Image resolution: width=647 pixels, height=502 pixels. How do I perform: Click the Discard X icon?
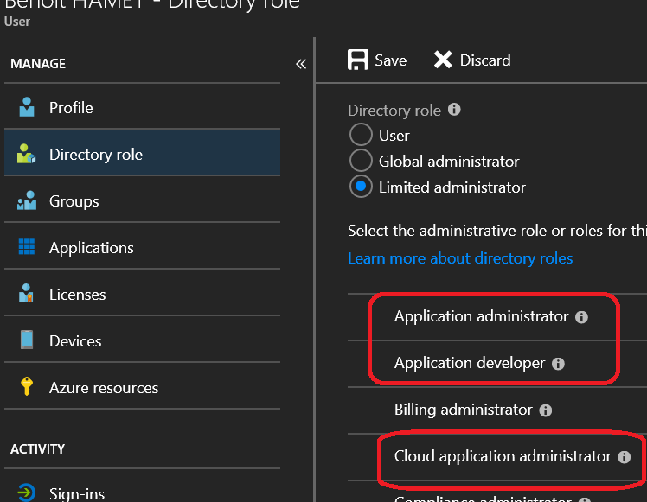pos(443,60)
